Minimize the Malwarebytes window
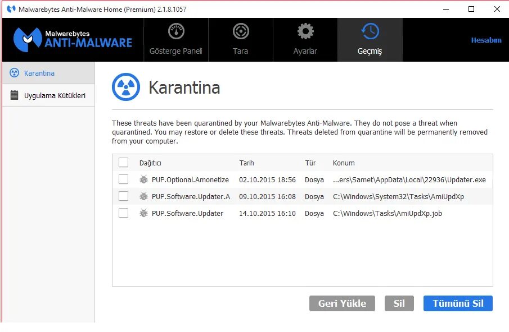The image size is (509, 332). coord(446,9)
